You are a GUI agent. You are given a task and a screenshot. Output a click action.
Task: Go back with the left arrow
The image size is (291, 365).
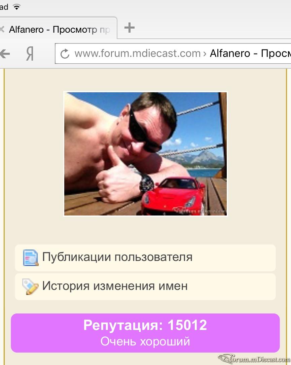(x=5, y=54)
